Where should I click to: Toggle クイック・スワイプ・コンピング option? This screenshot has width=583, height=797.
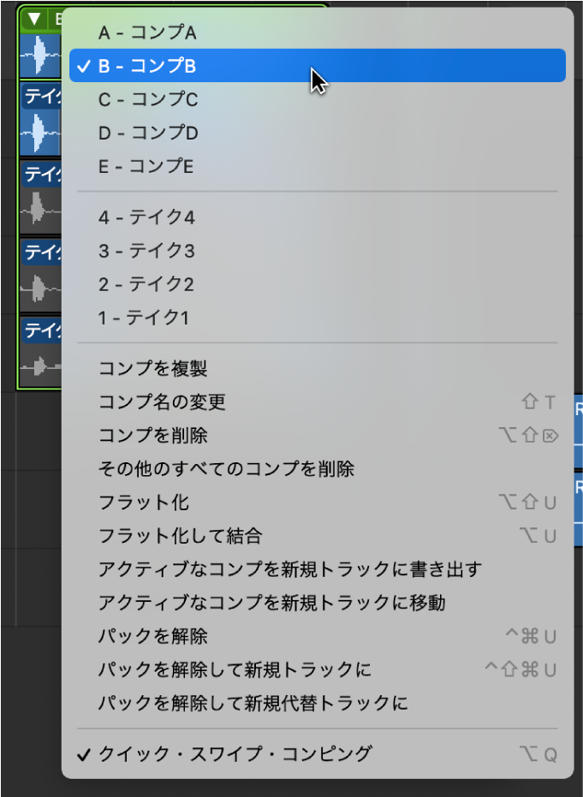pos(317,754)
